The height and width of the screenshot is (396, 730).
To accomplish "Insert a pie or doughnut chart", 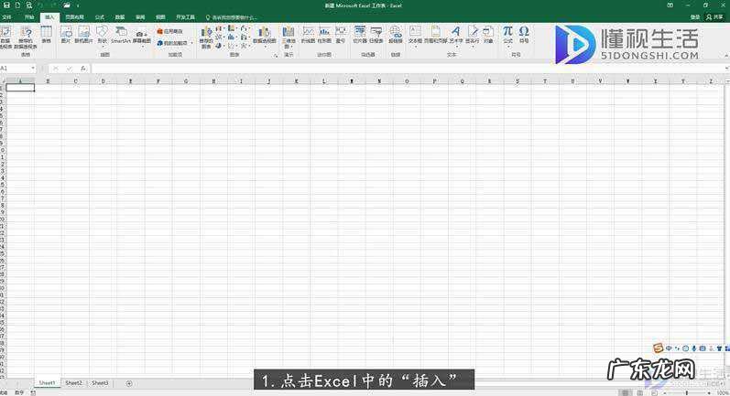I will click(x=219, y=46).
